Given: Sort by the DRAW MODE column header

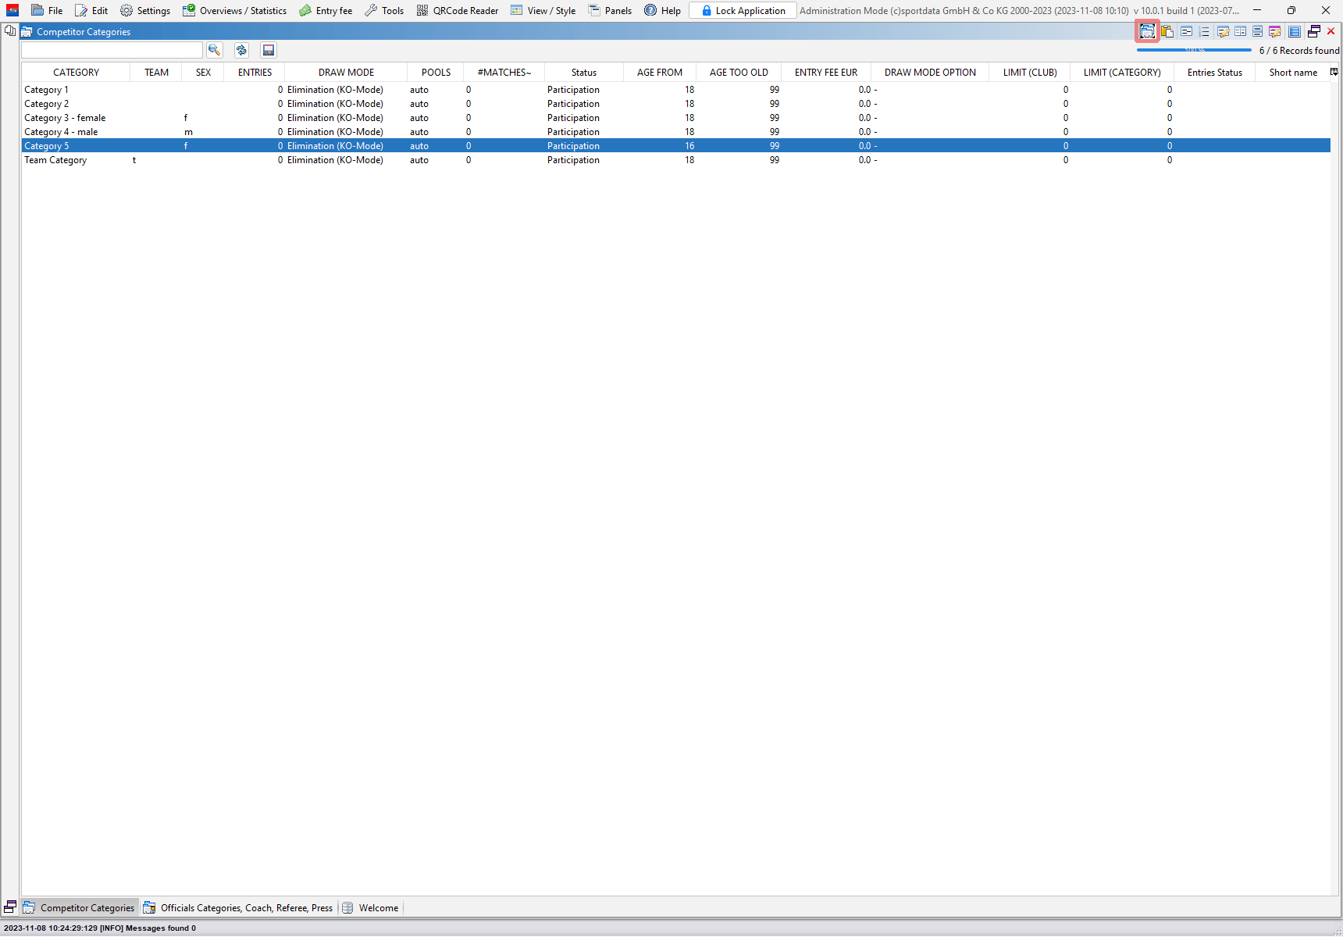Looking at the screenshot, I should point(346,72).
